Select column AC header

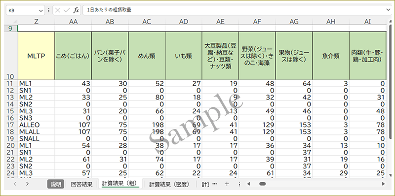(x=147, y=22)
